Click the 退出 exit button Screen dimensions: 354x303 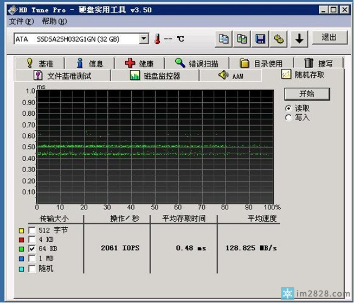[x=330, y=38]
